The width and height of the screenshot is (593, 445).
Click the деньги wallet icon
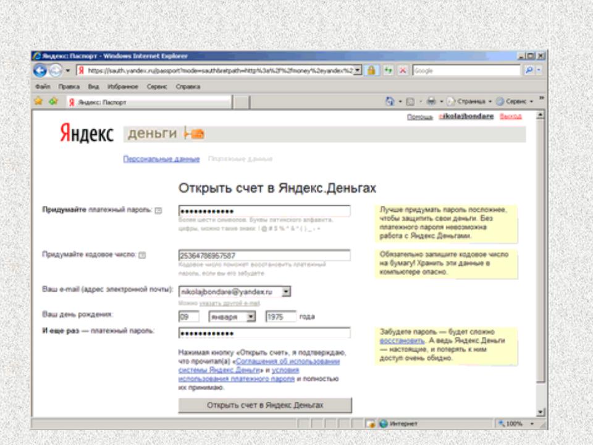point(195,133)
